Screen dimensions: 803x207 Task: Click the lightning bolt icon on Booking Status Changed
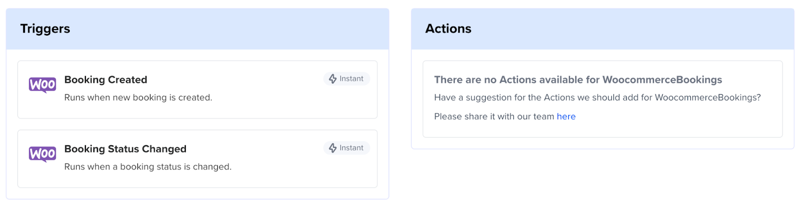(333, 148)
